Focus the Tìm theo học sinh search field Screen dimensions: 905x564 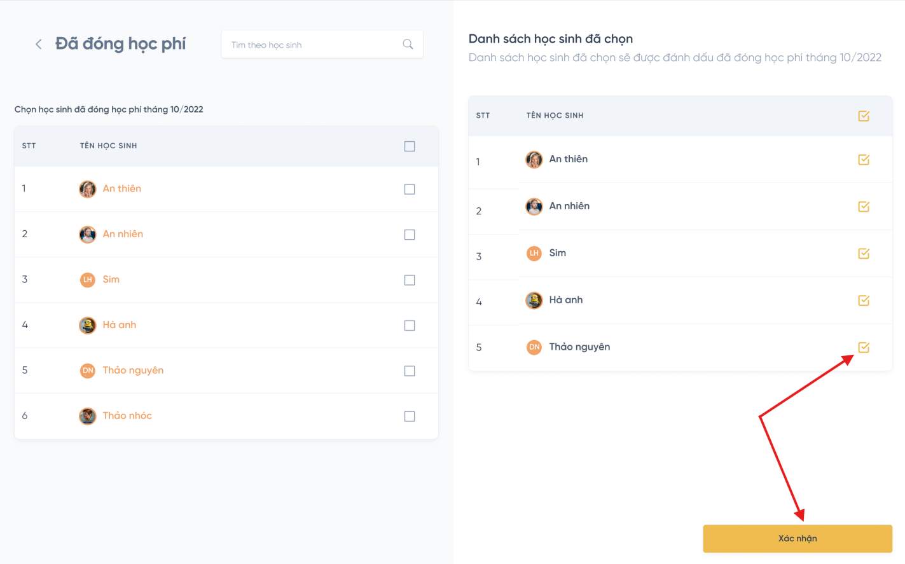[312, 45]
